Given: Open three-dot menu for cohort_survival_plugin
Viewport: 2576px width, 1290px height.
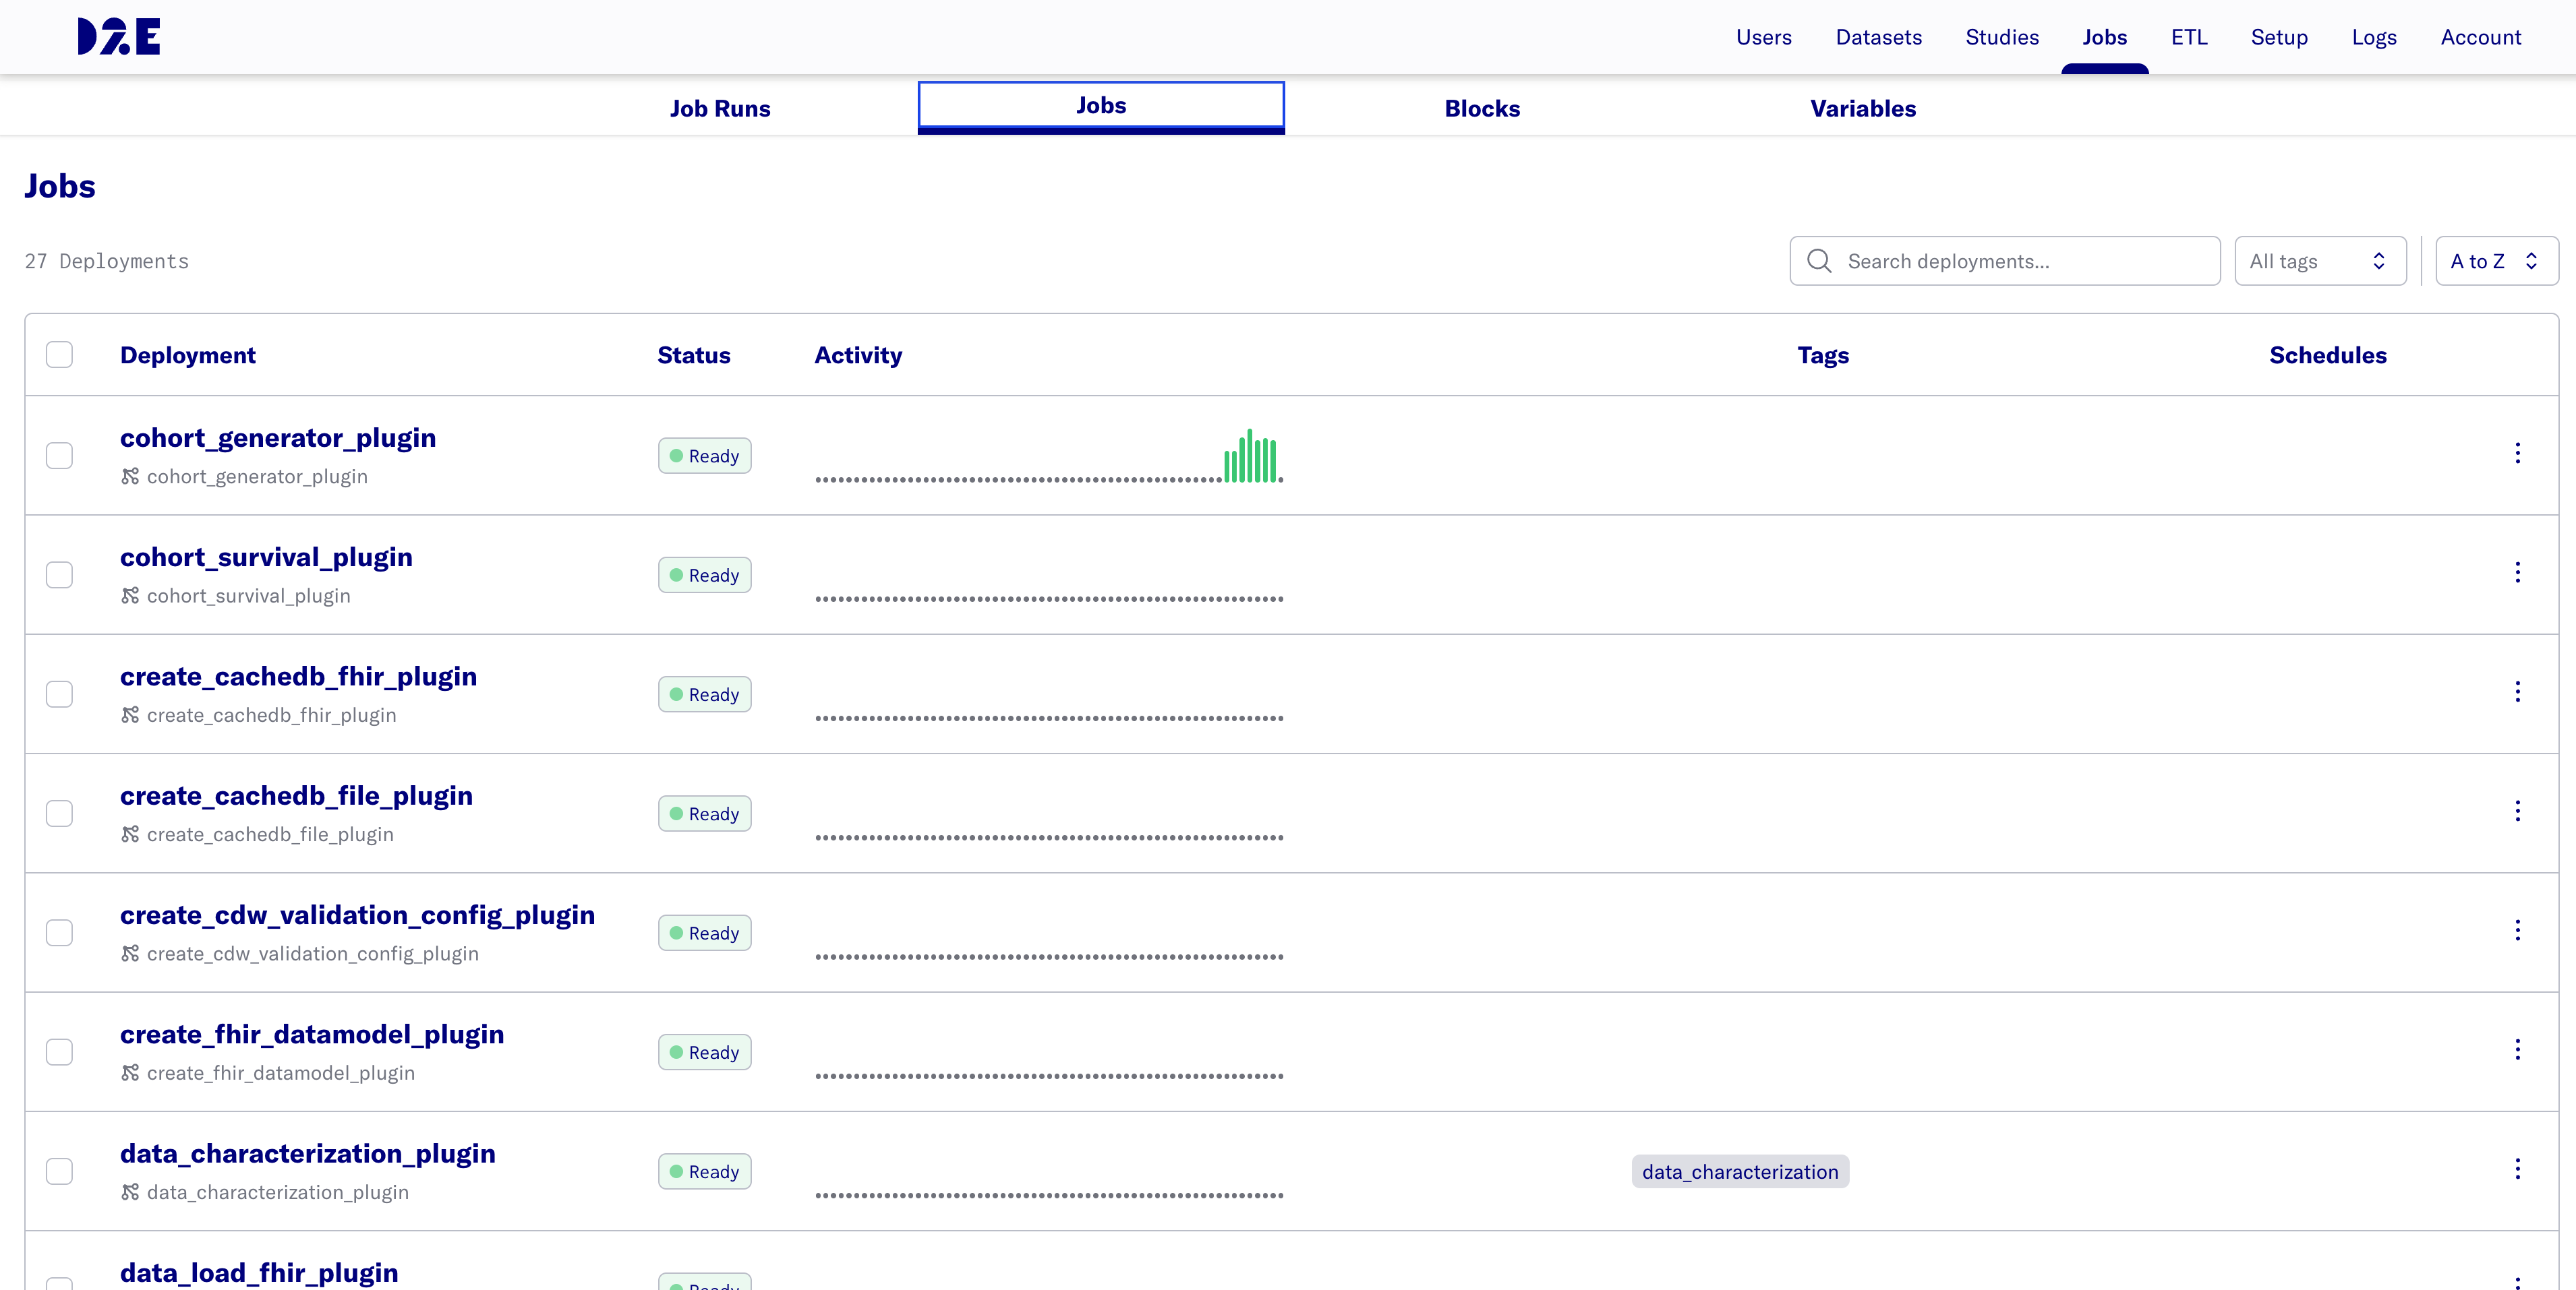Looking at the screenshot, I should [x=2517, y=573].
